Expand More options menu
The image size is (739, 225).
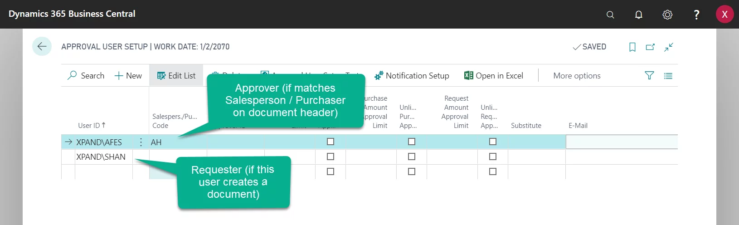point(577,76)
